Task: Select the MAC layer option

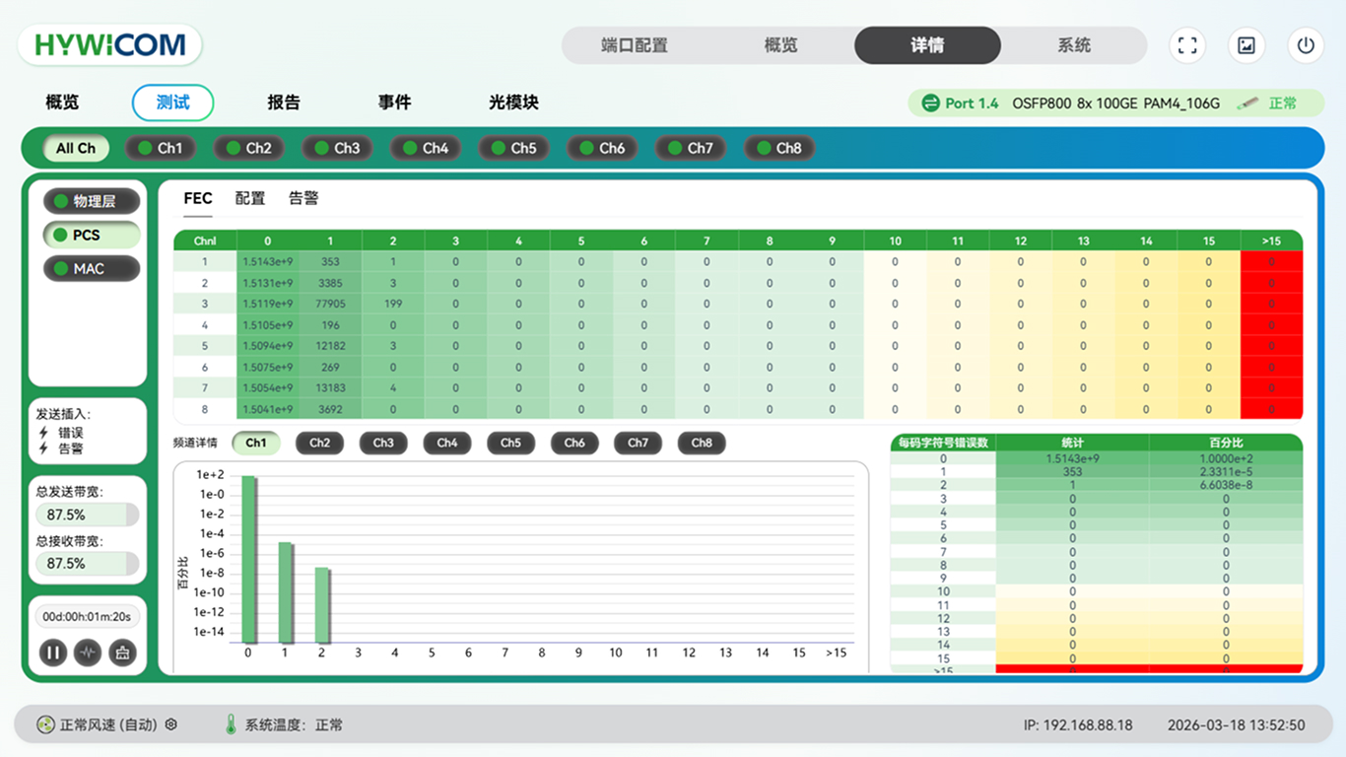Action: [x=91, y=269]
